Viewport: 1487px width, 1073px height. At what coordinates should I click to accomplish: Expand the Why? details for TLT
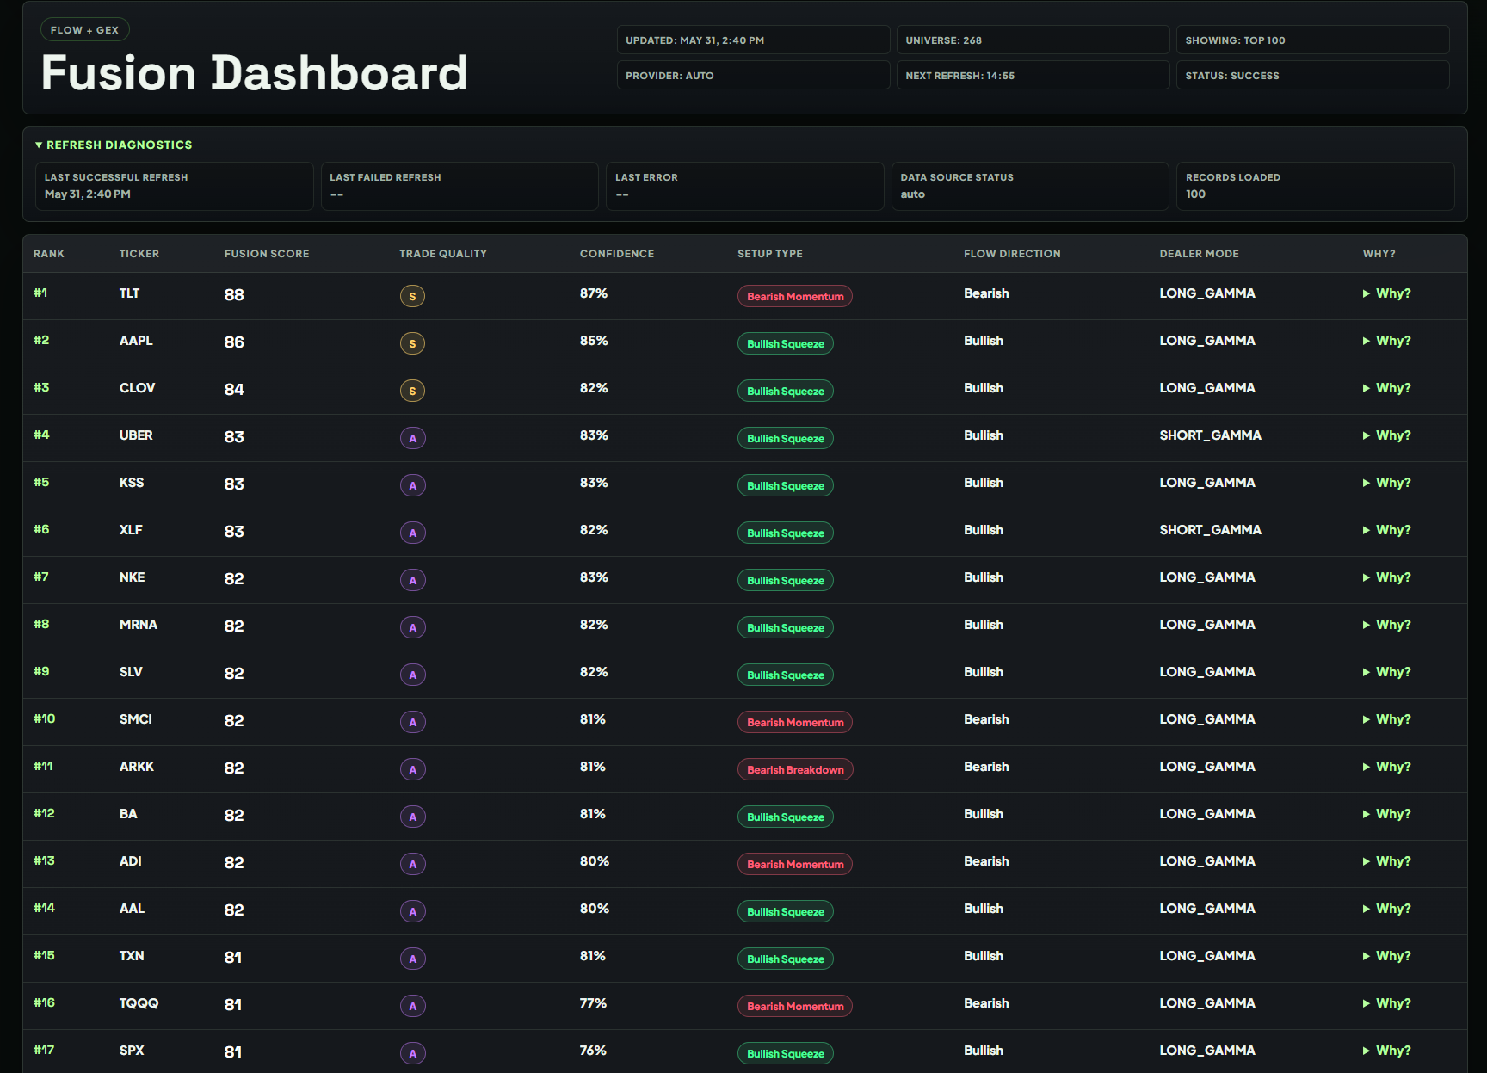1386,293
